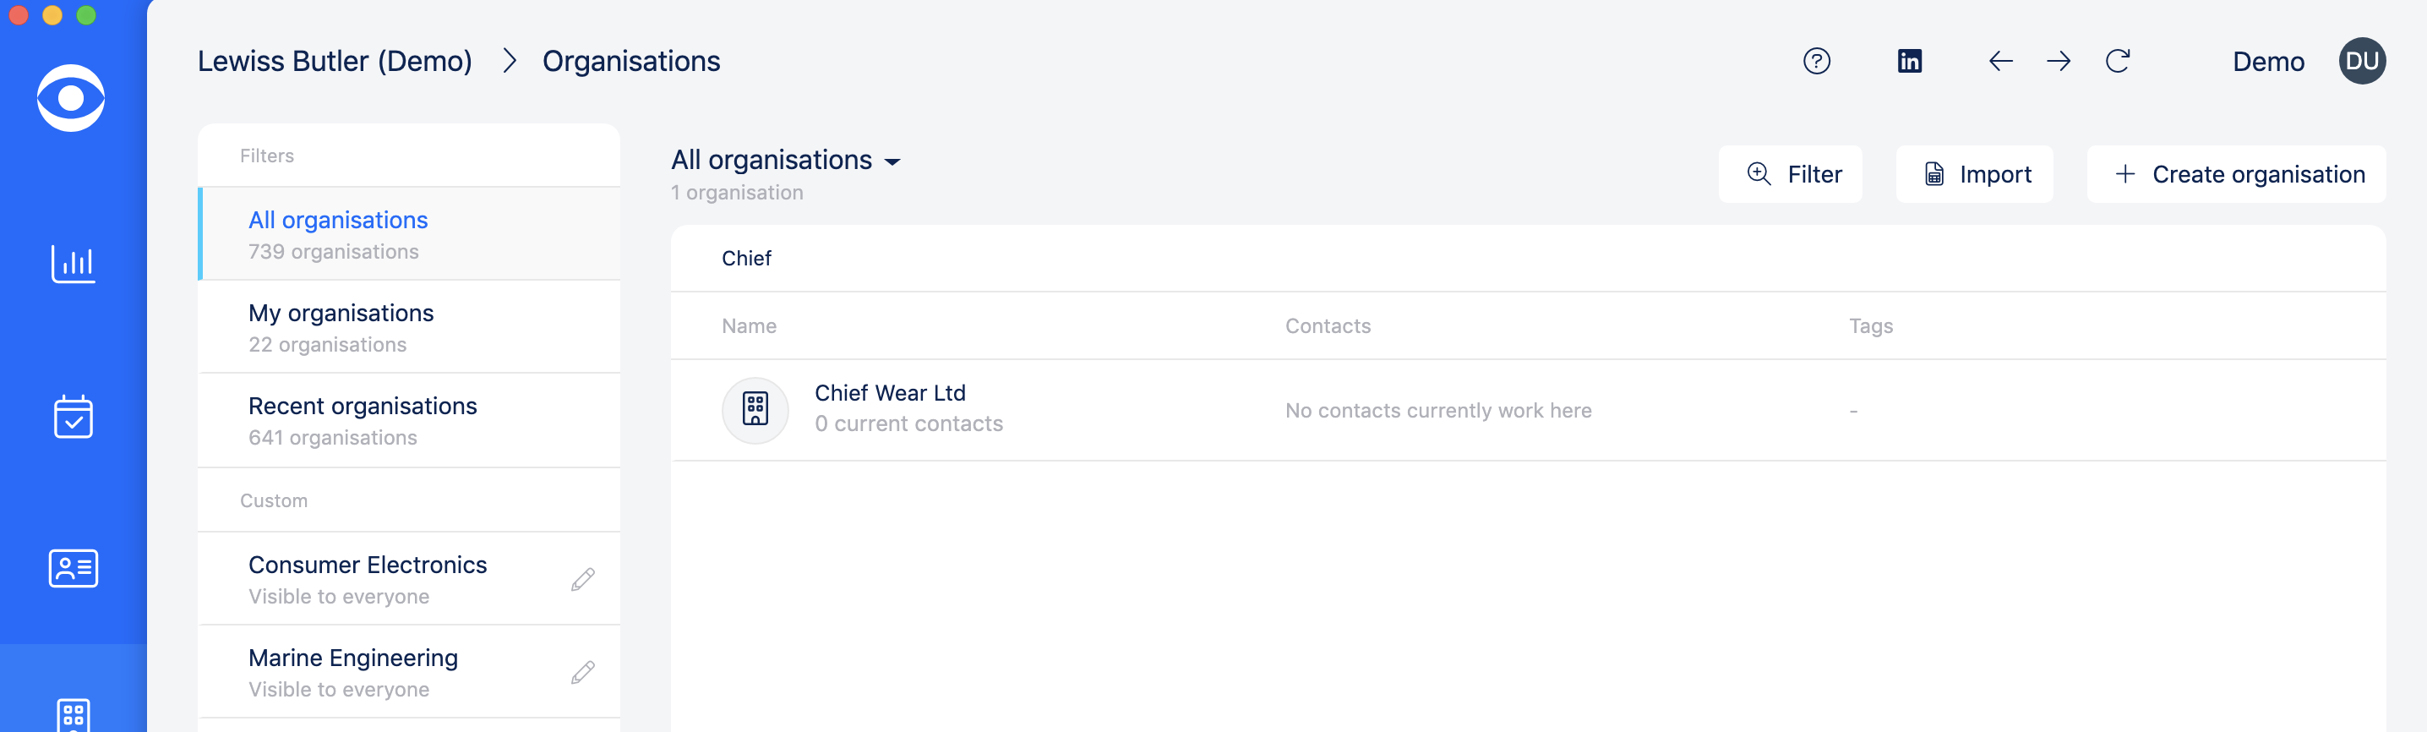The width and height of the screenshot is (2427, 732).
Task: Click the help question mark icon
Action: click(x=1815, y=61)
